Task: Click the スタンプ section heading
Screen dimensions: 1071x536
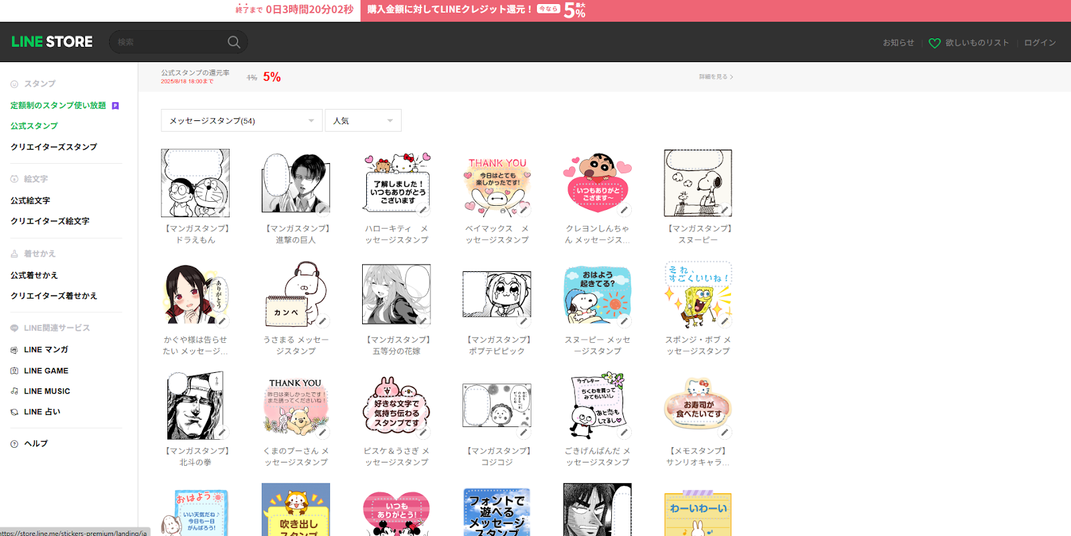Action: [x=39, y=84]
